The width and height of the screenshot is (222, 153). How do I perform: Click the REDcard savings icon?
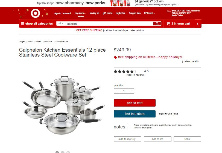tap(169, 11)
